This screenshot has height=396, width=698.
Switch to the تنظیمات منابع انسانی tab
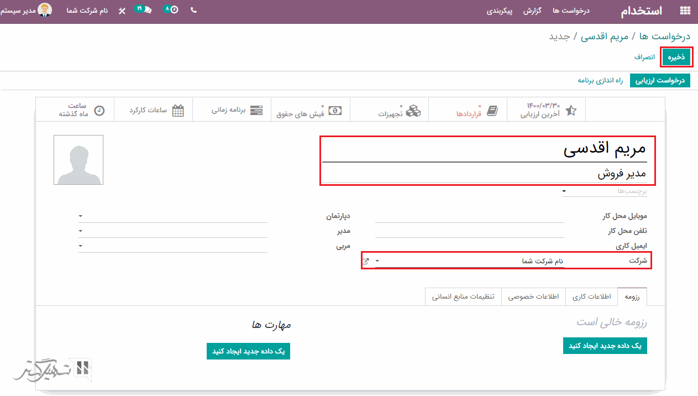(463, 296)
